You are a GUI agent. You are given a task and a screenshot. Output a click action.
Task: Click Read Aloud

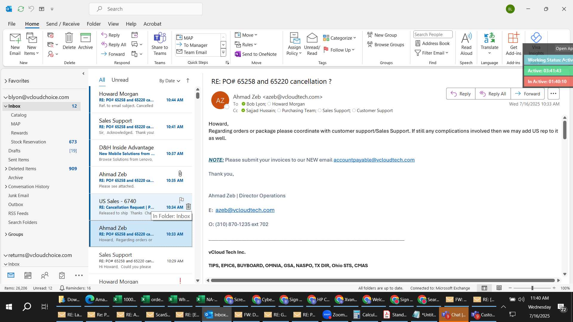(x=466, y=44)
